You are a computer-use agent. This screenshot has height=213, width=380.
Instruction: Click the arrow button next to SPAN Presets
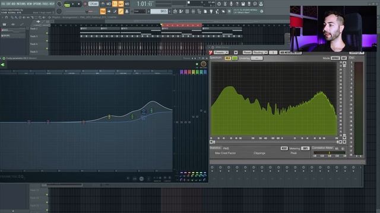(x=236, y=53)
